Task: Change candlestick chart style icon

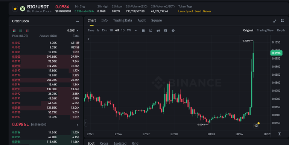Action: pos(158,31)
